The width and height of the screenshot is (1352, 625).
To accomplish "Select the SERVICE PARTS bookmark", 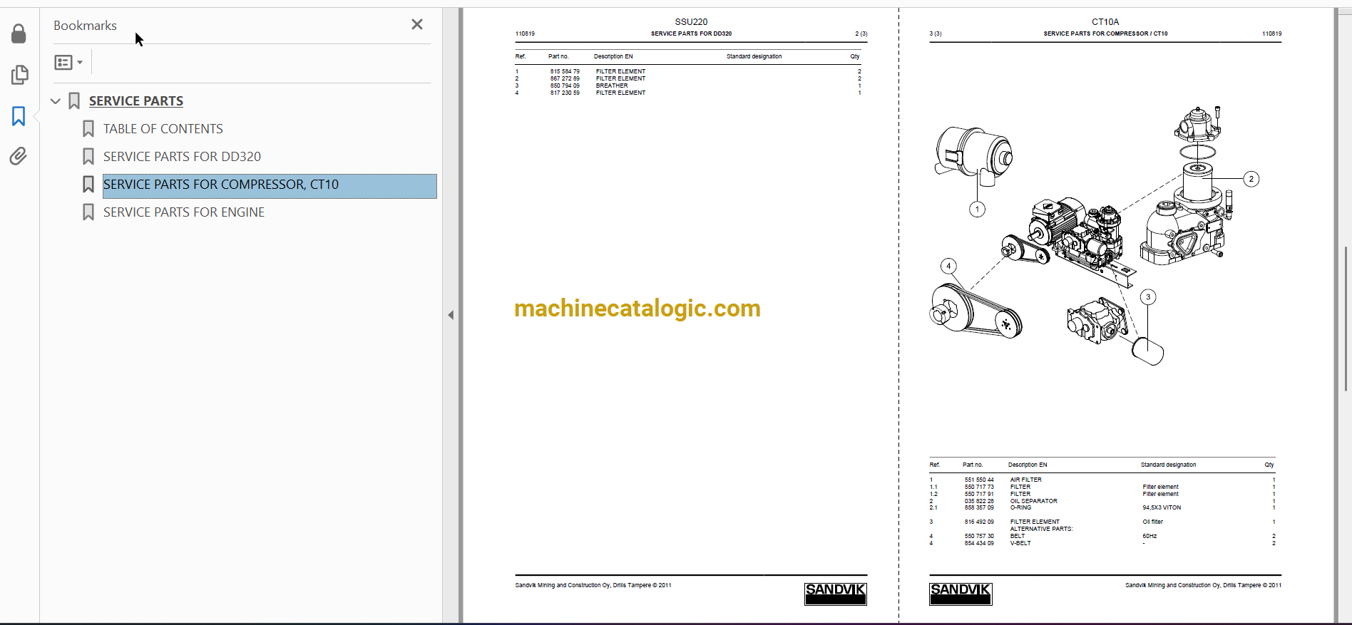I will point(135,101).
